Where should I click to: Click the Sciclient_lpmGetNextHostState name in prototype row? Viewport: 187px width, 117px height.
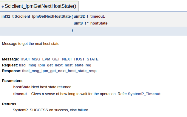(43, 16)
